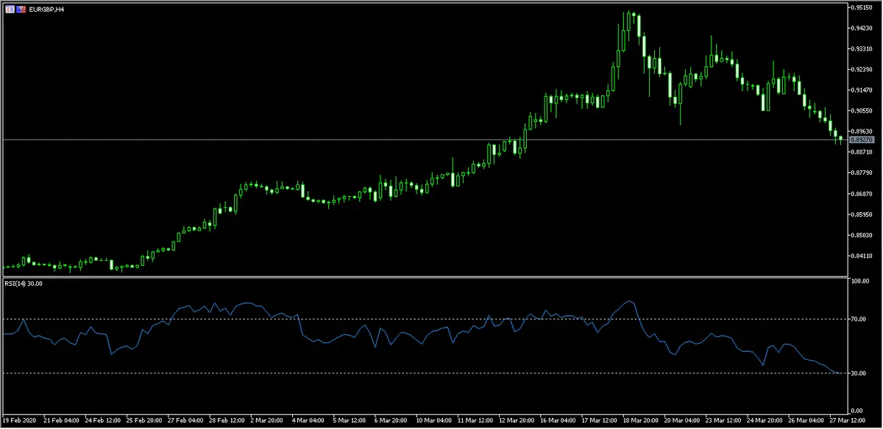Image resolution: width=883 pixels, height=429 pixels.
Task: Click the 19 Feb 2020 date label
Action: [20, 422]
